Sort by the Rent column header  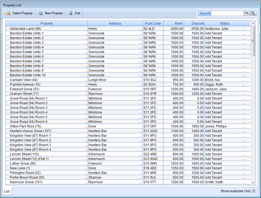[174, 24]
